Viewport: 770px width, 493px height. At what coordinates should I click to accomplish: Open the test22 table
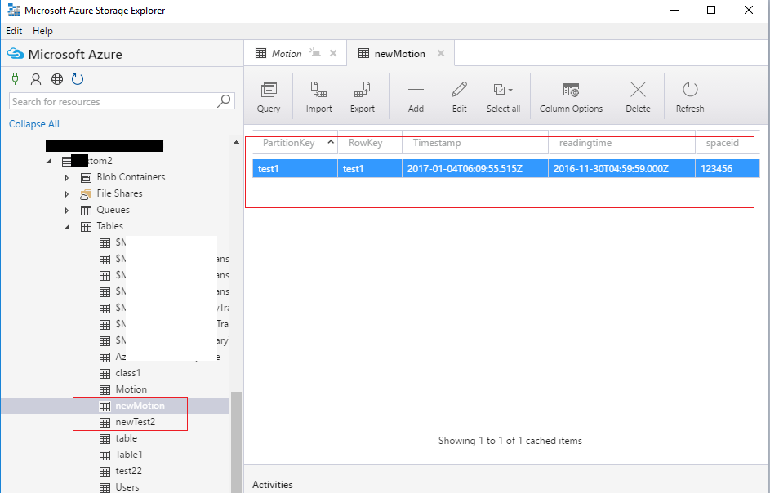click(x=129, y=470)
